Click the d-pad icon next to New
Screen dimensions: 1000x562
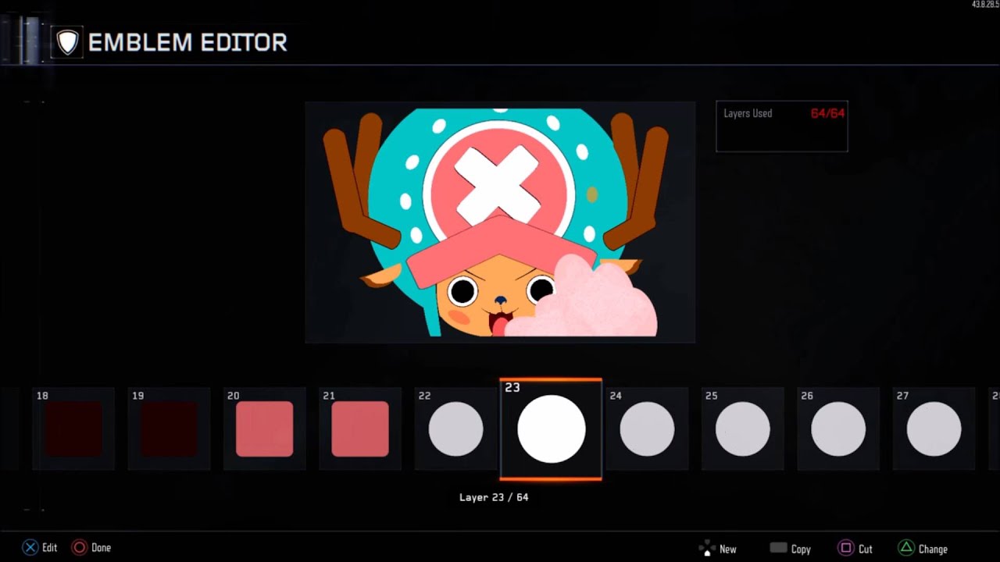[707, 549]
